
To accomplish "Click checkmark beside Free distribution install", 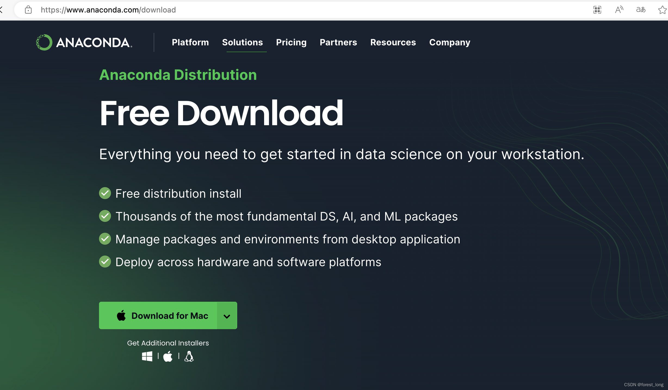I will (x=105, y=193).
